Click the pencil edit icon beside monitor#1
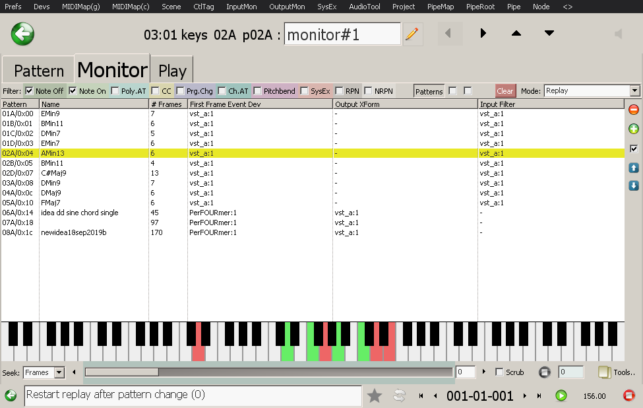The width and height of the screenshot is (643, 408). click(413, 34)
